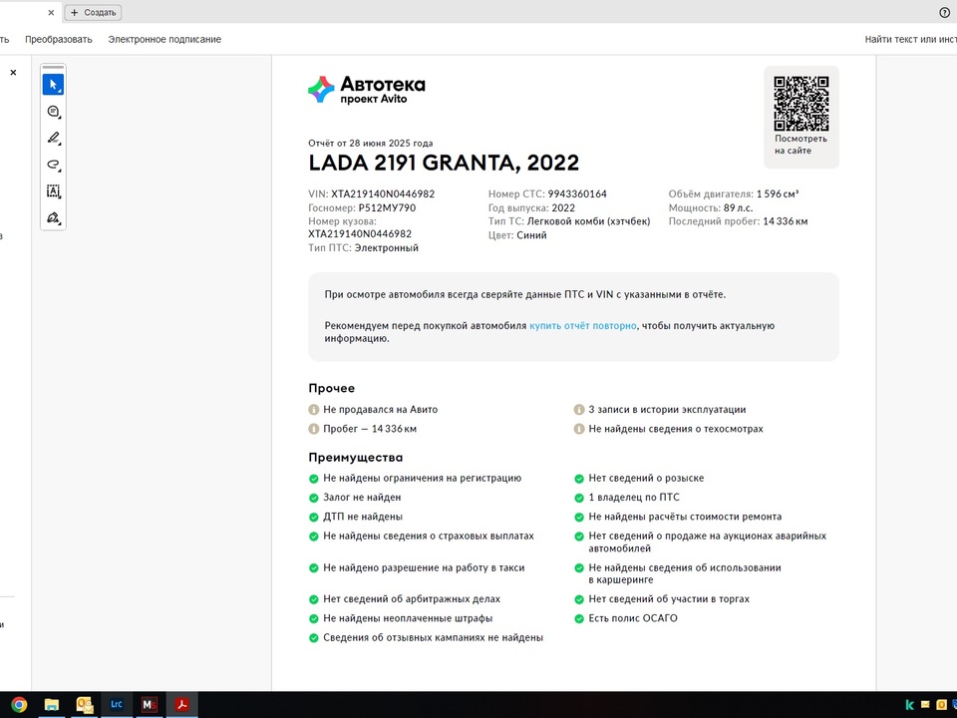The image size is (957, 718).
Task: Click the VIN value XTA219140N0446982
Action: click(x=383, y=194)
